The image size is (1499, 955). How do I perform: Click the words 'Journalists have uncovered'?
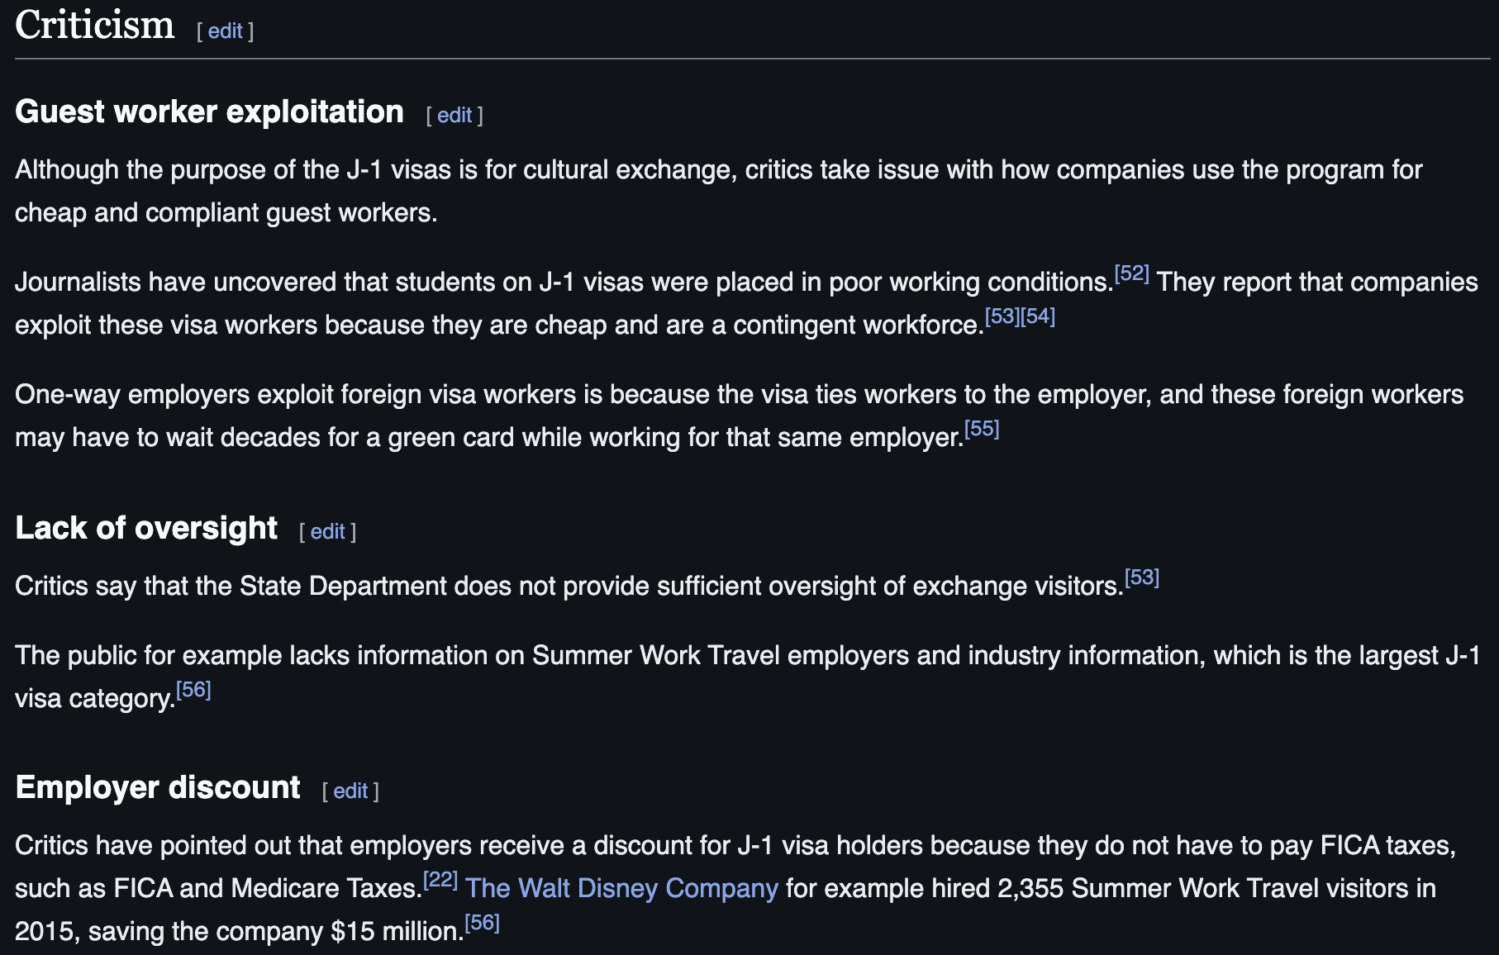tap(176, 283)
